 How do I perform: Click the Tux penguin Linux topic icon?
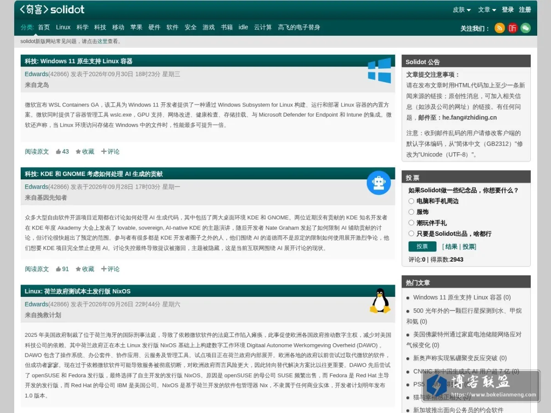pyautogui.click(x=380, y=301)
